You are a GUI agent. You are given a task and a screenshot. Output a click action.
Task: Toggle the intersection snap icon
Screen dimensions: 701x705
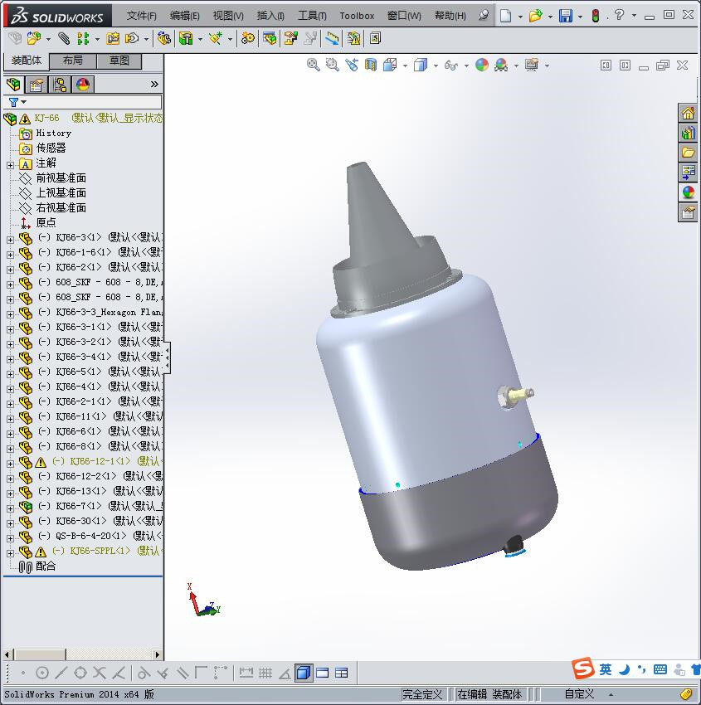pos(100,673)
